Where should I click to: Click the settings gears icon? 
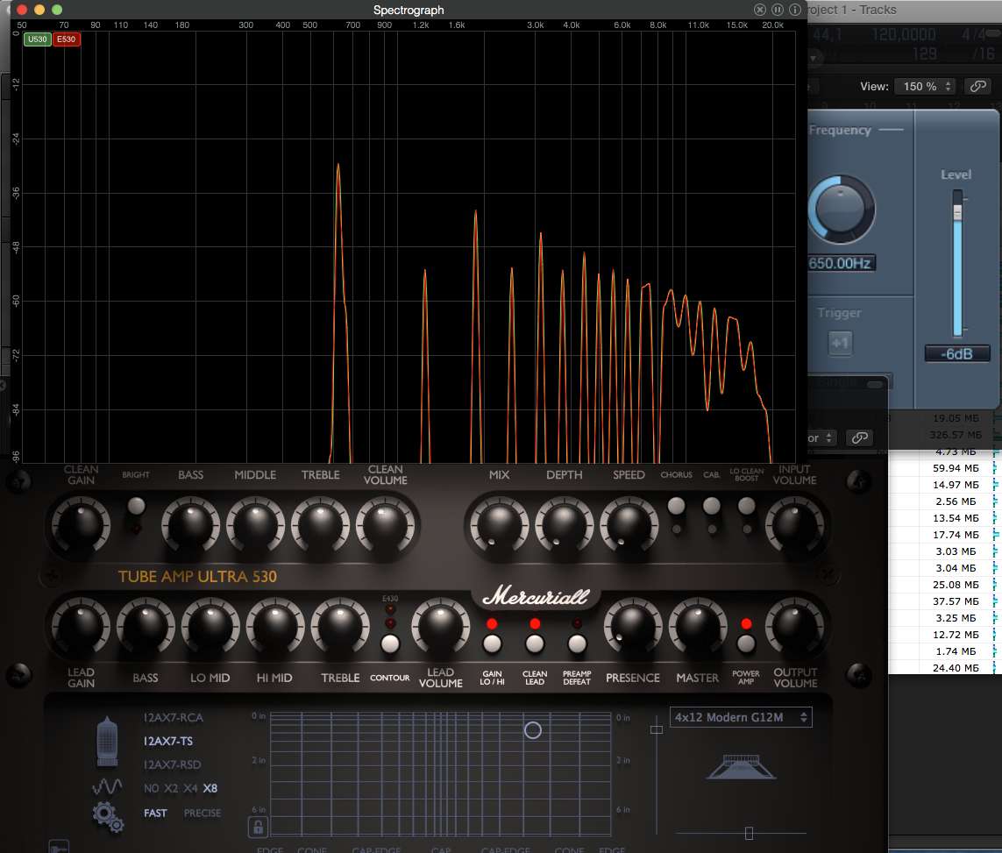click(x=108, y=816)
